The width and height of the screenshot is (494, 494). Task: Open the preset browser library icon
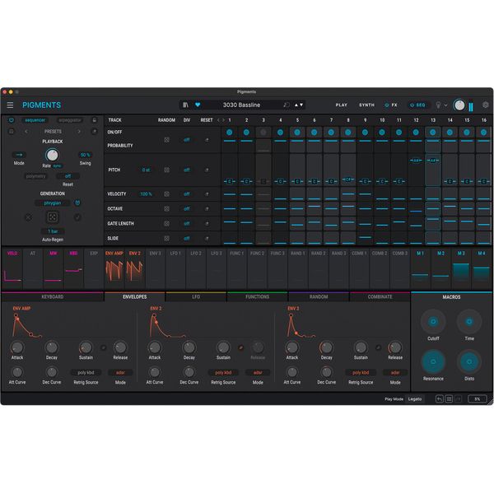(187, 105)
